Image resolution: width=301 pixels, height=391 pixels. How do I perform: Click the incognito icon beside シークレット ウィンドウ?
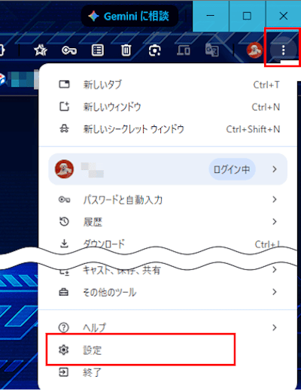point(64,129)
